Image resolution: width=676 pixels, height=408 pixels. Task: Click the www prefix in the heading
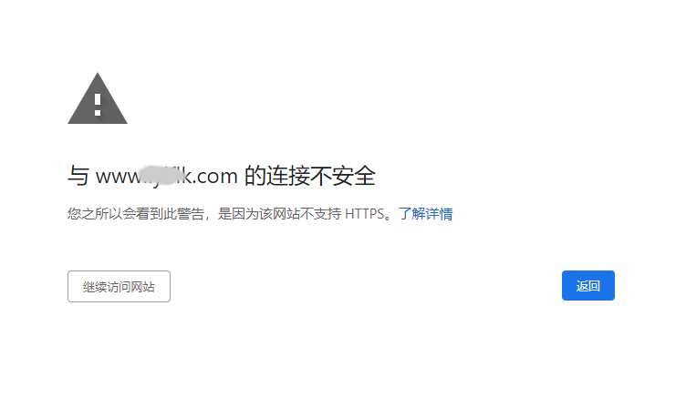(x=118, y=177)
